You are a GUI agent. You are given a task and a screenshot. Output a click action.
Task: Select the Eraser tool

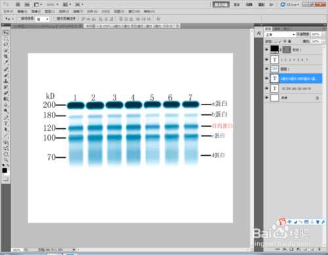(x=6, y=93)
